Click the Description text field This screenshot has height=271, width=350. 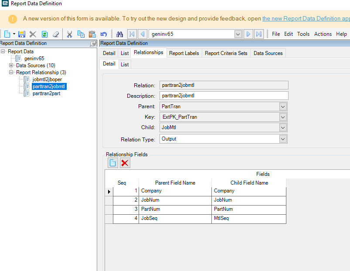[224, 96]
